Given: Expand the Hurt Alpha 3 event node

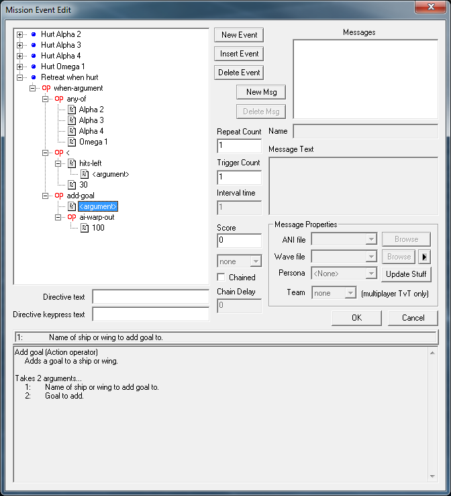Looking at the screenshot, I should (x=20, y=45).
